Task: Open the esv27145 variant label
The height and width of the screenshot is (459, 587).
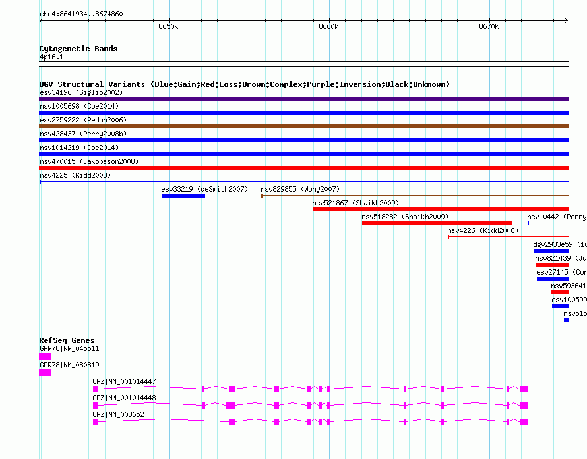Action: tap(561, 272)
